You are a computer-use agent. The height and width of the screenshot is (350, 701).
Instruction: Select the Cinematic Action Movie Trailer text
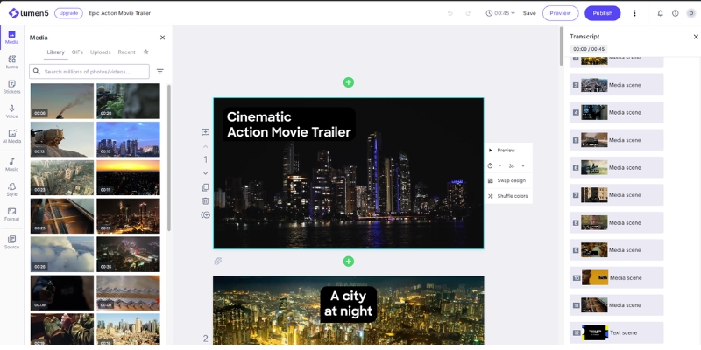(289, 124)
